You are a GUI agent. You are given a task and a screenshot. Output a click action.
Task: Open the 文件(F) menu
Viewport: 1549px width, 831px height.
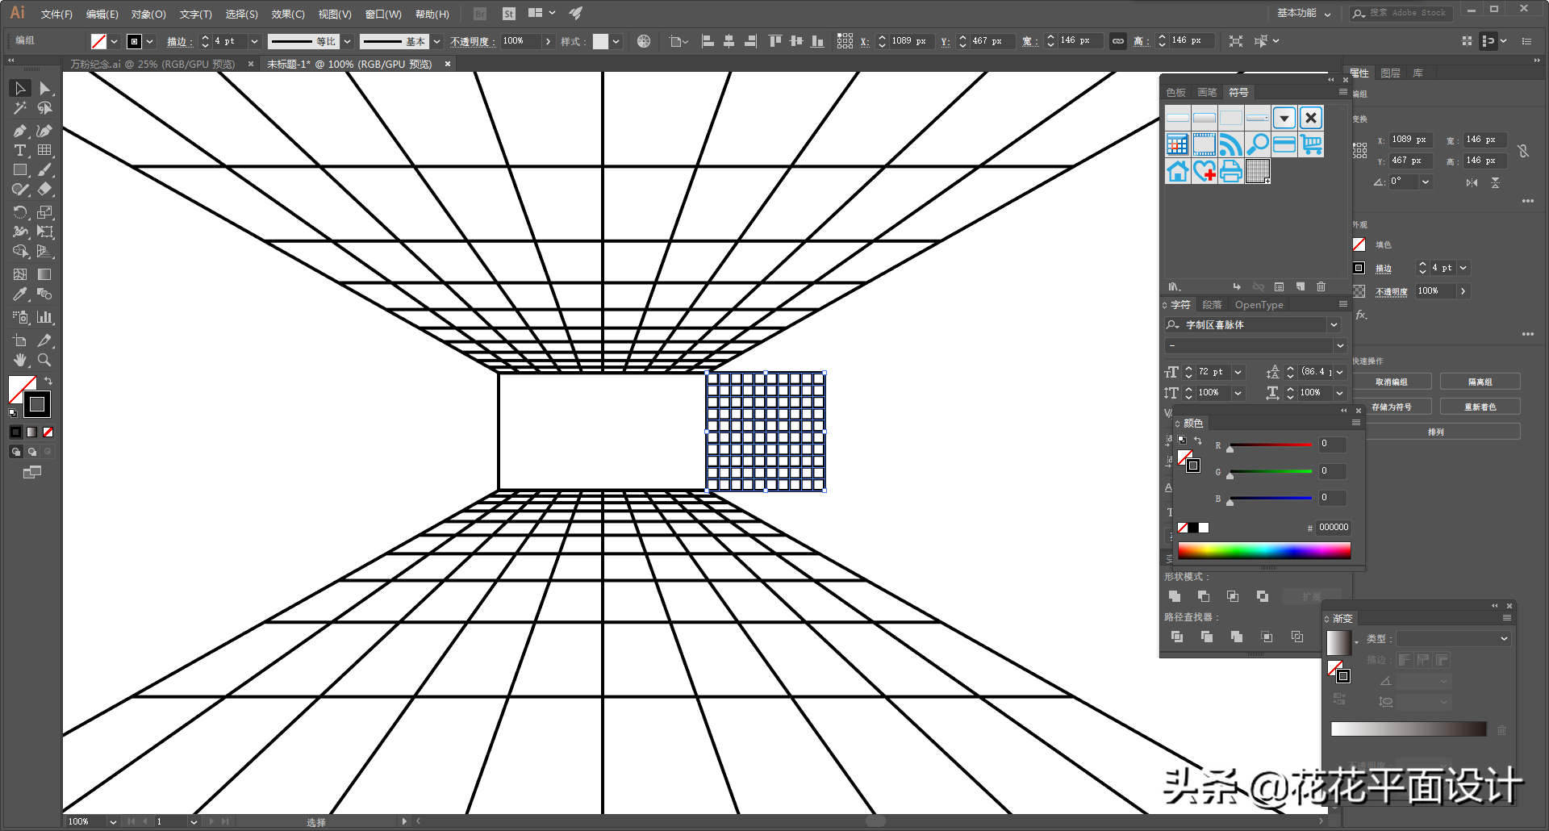(x=56, y=14)
